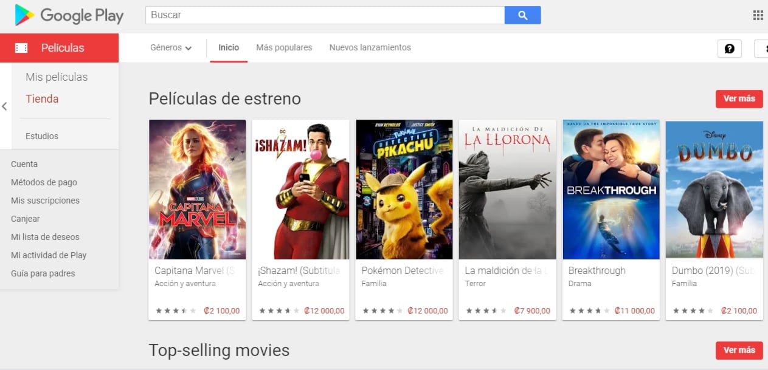This screenshot has height=370, width=768.
Task: Click the Películas film strip icon
Action: click(x=21, y=48)
